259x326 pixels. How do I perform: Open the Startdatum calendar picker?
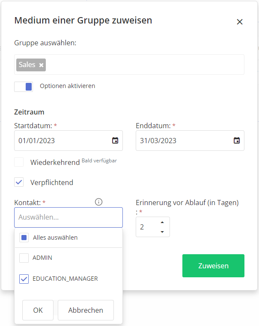[115, 141]
